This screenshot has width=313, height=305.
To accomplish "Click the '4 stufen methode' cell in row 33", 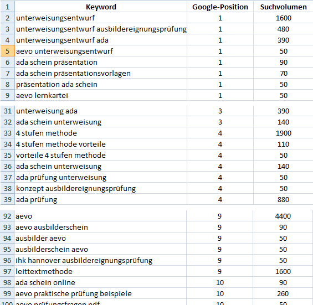I will click(x=101, y=133).
